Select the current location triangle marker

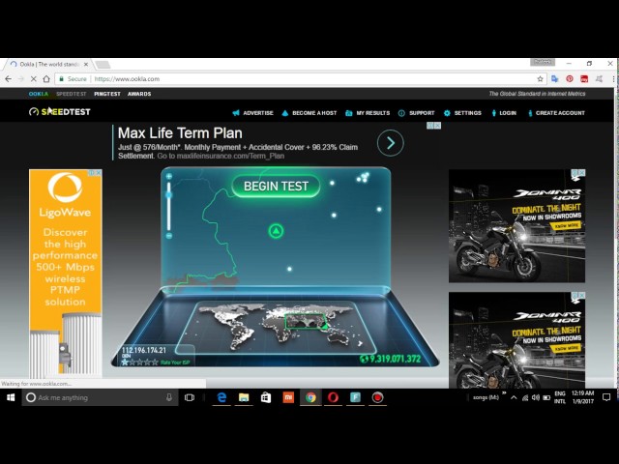tap(276, 231)
